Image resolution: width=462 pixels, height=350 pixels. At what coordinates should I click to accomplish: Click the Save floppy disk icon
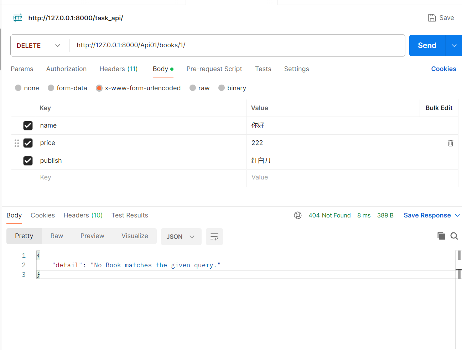432,18
